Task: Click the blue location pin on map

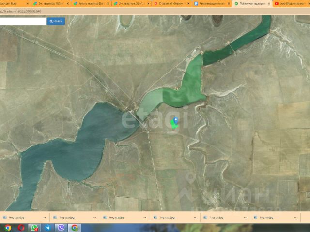Action: [x=175, y=120]
